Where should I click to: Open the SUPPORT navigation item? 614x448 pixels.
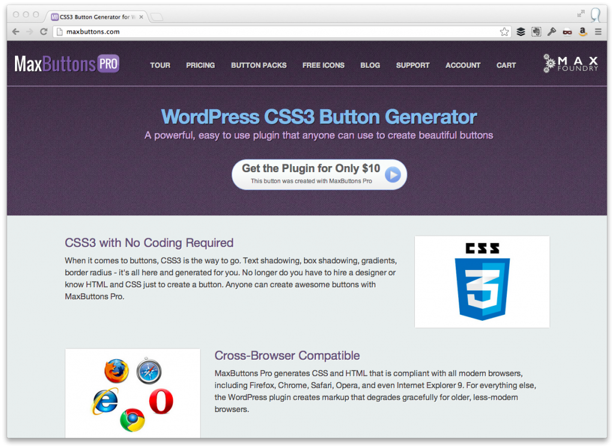pos(413,65)
